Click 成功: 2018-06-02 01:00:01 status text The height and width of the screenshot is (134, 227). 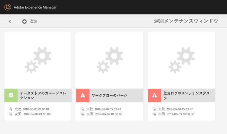pyautogui.click(x=32, y=109)
